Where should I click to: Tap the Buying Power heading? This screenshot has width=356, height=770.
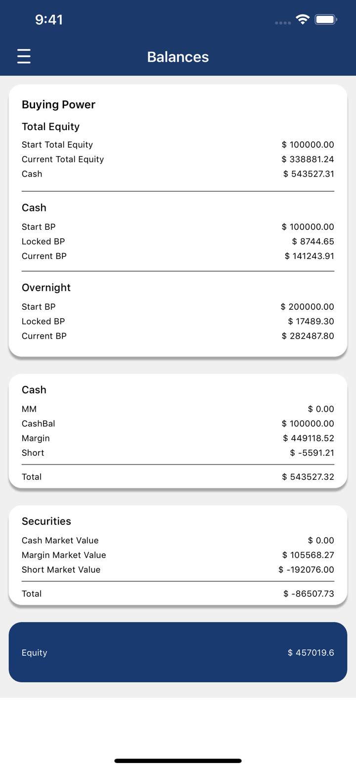[58, 105]
